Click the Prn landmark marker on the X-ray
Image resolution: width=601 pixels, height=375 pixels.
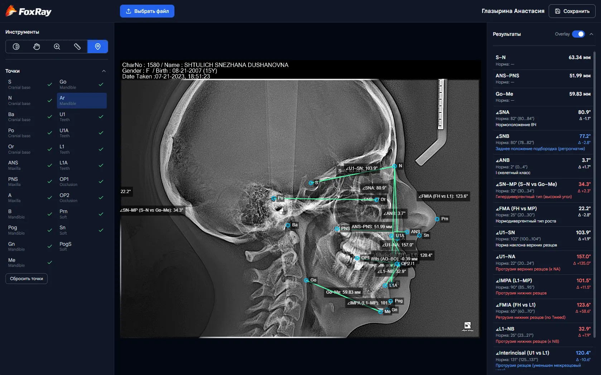[x=437, y=219]
